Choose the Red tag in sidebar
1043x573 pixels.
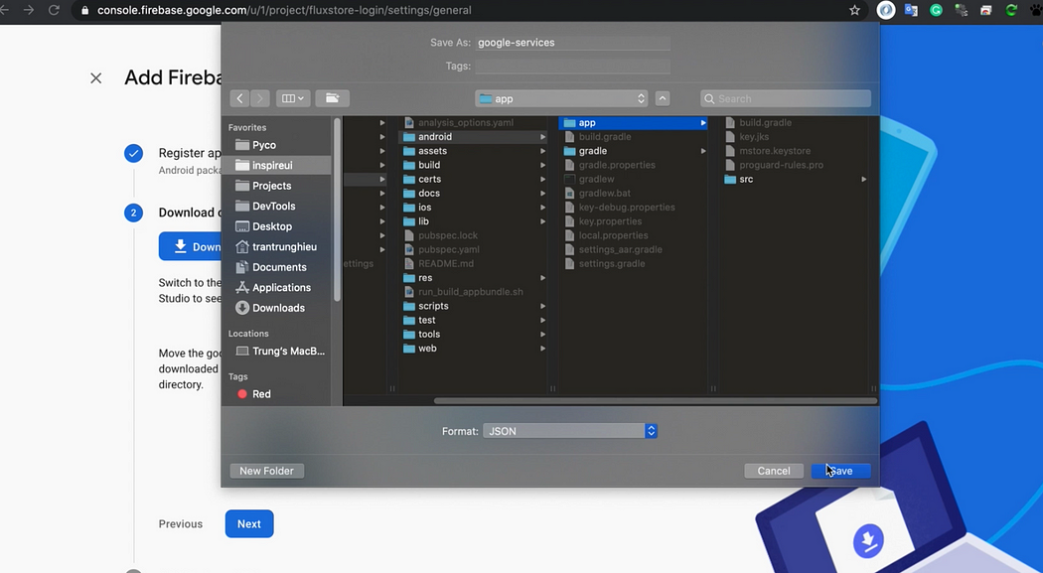click(261, 394)
